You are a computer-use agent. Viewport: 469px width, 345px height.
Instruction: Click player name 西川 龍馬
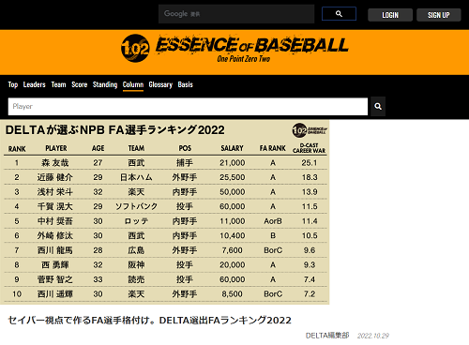55,250
